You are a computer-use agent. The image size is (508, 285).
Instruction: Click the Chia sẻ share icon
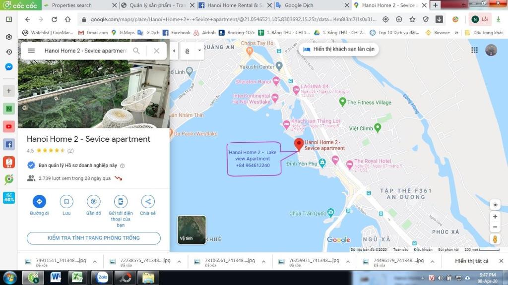(x=147, y=201)
